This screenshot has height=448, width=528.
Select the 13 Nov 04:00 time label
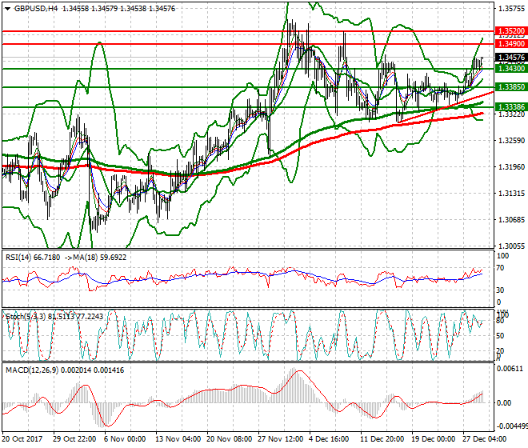(x=178, y=439)
